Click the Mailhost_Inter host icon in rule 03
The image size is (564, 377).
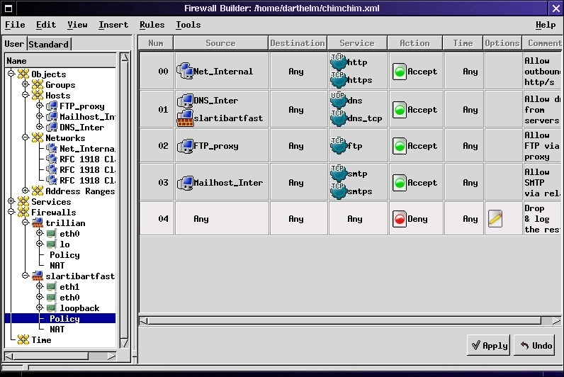[x=184, y=183]
